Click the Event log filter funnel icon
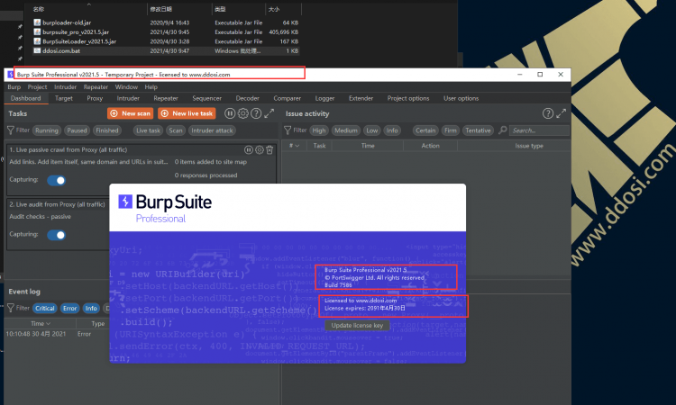Image resolution: width=676 pixels, height=405 pixels. point(11,308)
